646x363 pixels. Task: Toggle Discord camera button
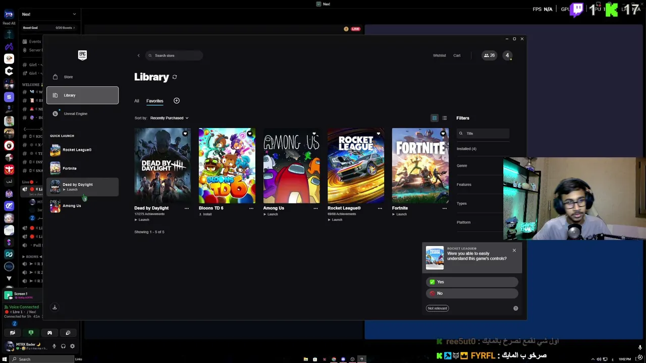pyautogui.click(x=13, y=333)
